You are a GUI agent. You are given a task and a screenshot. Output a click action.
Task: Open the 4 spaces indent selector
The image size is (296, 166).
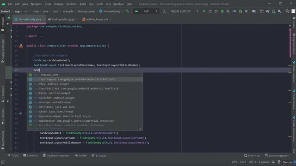tap(264, 162)
